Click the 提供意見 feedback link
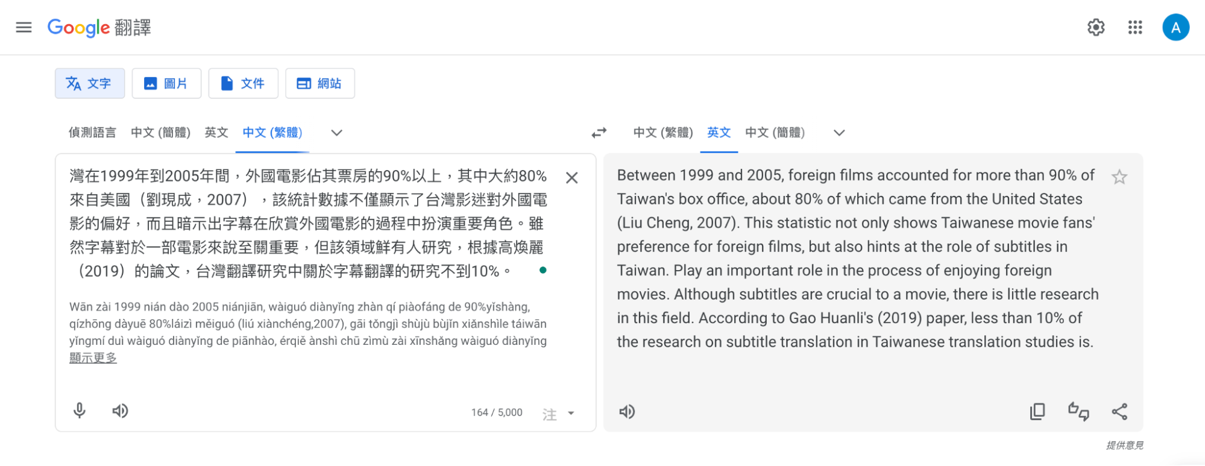The width and height of the screenshot is (1205, 466). (1125, 446)
